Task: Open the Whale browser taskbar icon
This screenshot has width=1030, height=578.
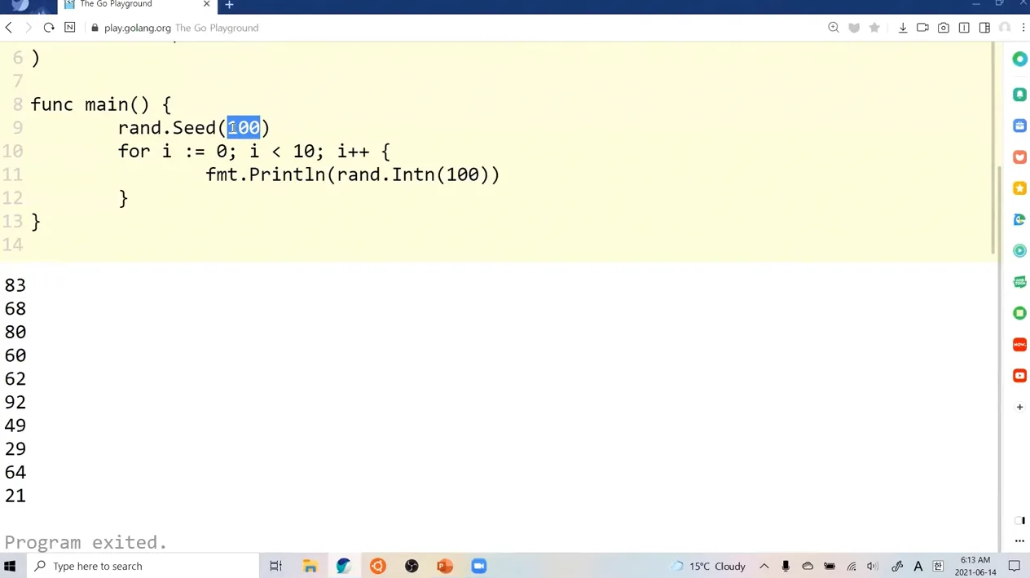Action: pos(343,566)
